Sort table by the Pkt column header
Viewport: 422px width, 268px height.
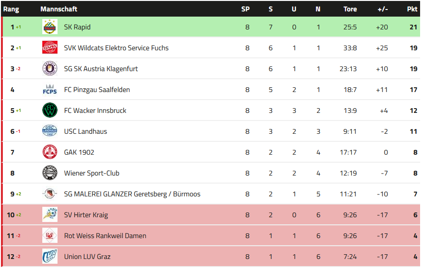click(412, 9)
